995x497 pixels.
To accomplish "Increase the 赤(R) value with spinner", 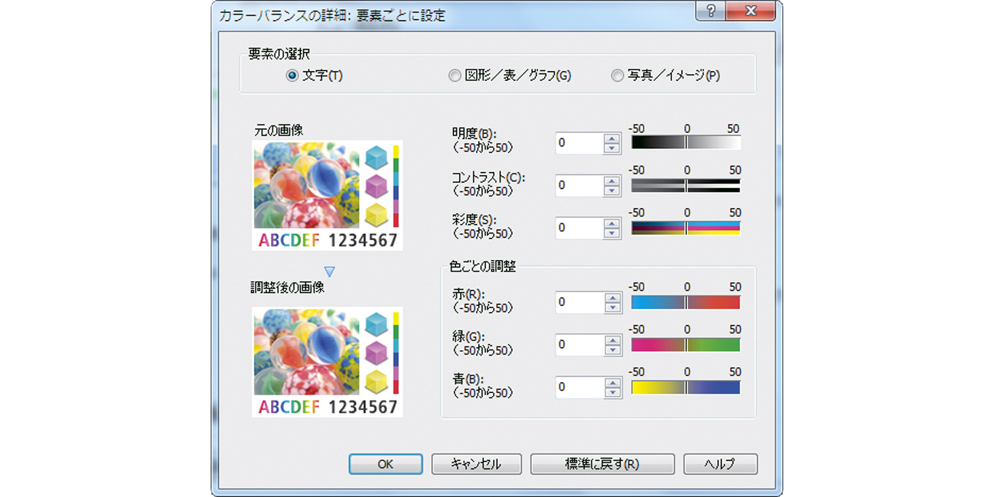I will 612,299.
